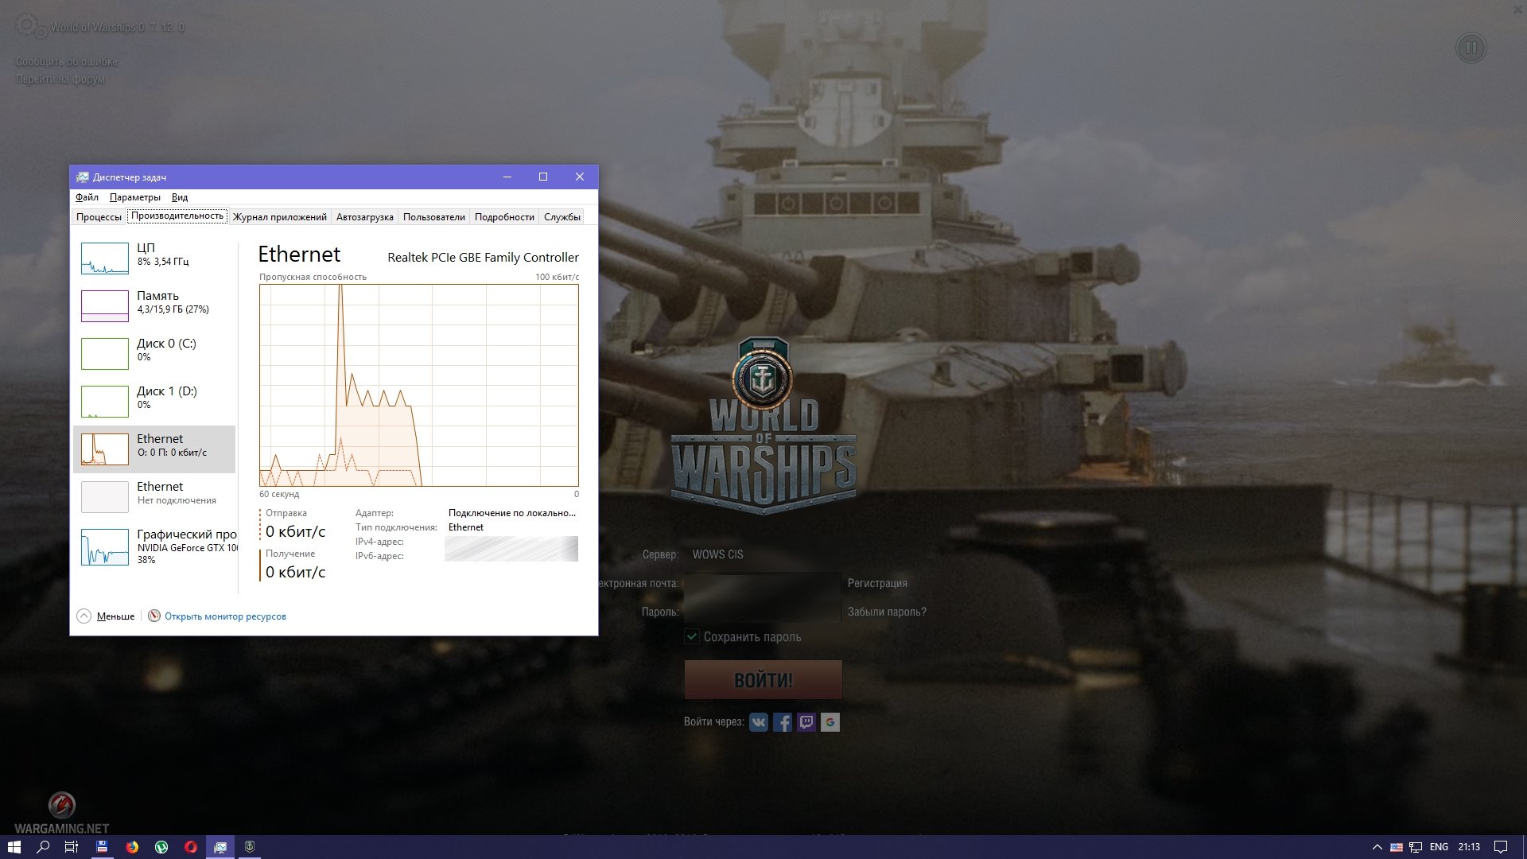Screen dimensions: 1527x859
Task: Open the resource monitor icon in Task Manager
Action: 154,616
